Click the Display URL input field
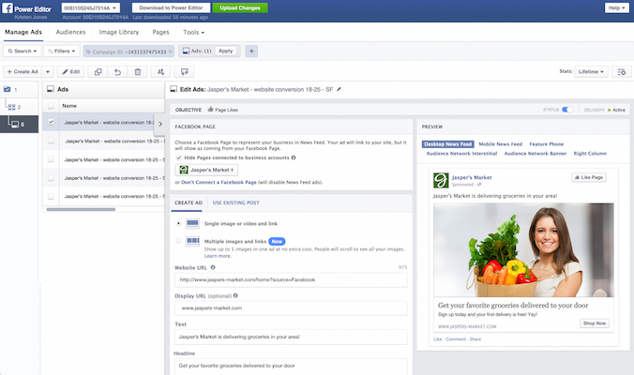Screen dimensions: 634x375 [x=291, y=308]
